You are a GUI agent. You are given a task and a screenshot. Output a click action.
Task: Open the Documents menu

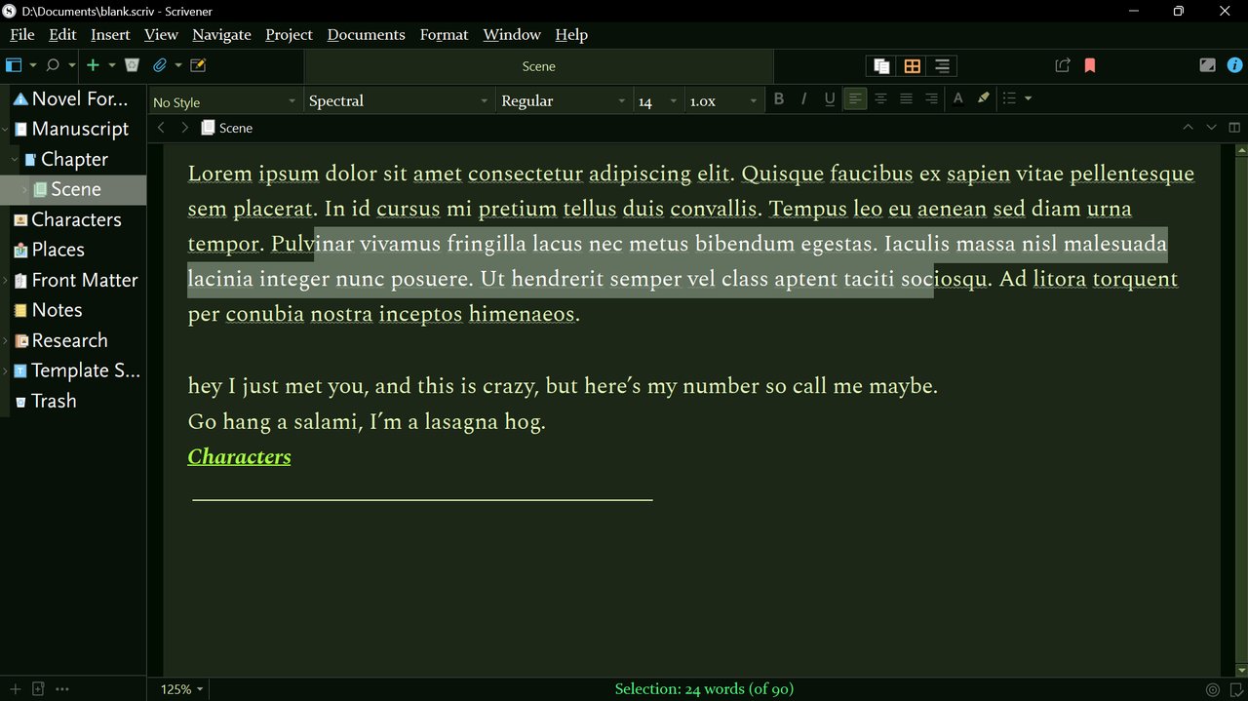point(366,34)
